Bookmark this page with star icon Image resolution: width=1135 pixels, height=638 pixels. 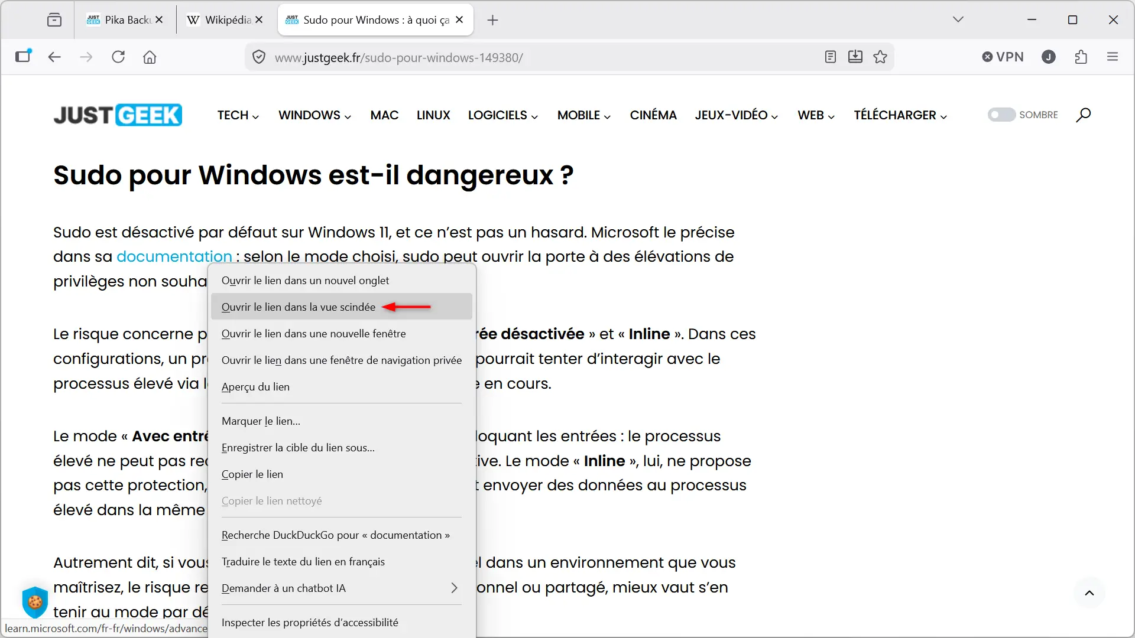(880, 57)
